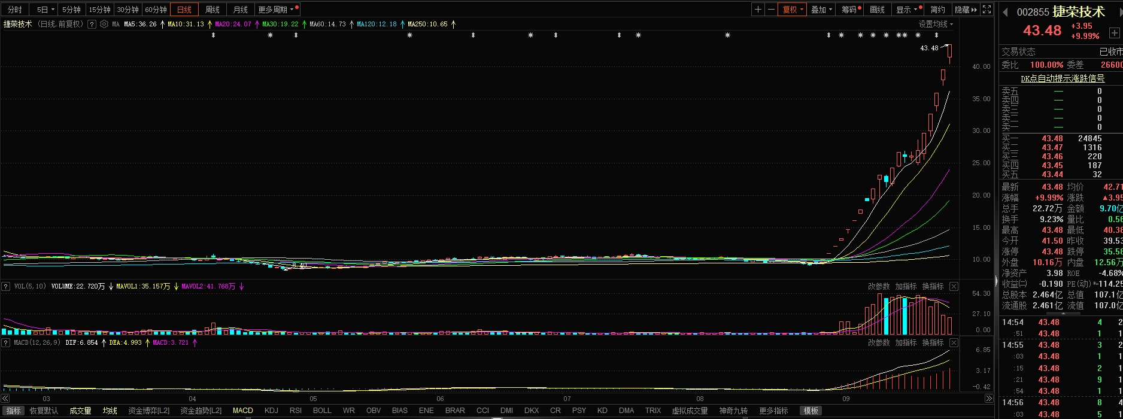Zoom in the chart with plus icon
Viewport: 1123px width, 419px height.
click(758, 10)
